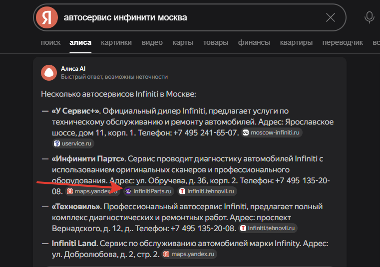Viewport: 380px width, 267px height.
Task: Click into the search input field
Action: [x=190, y=18]
